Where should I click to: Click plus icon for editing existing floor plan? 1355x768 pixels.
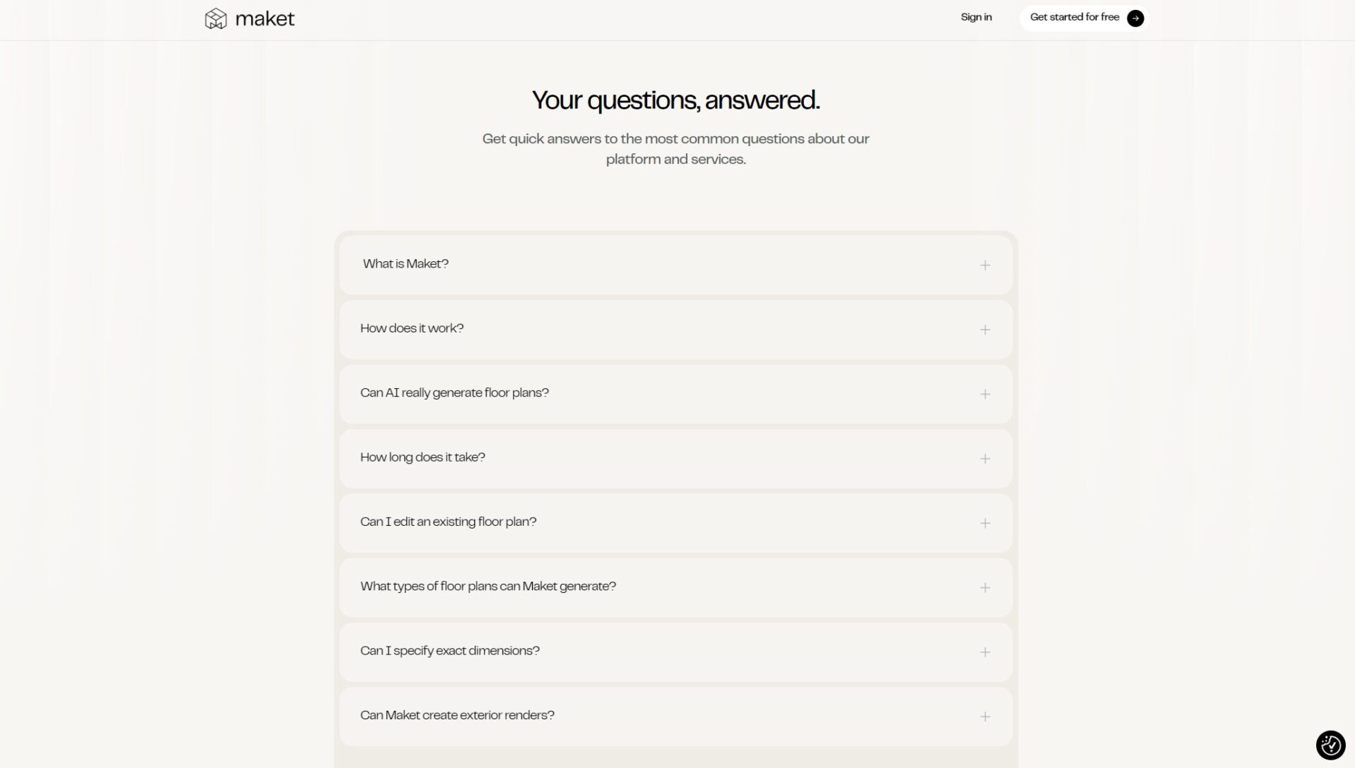985,523
